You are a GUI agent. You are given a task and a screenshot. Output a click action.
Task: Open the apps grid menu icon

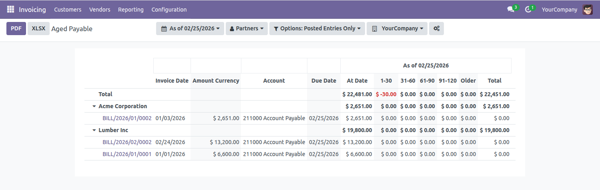pyautogui.click(x=10, y=9)
